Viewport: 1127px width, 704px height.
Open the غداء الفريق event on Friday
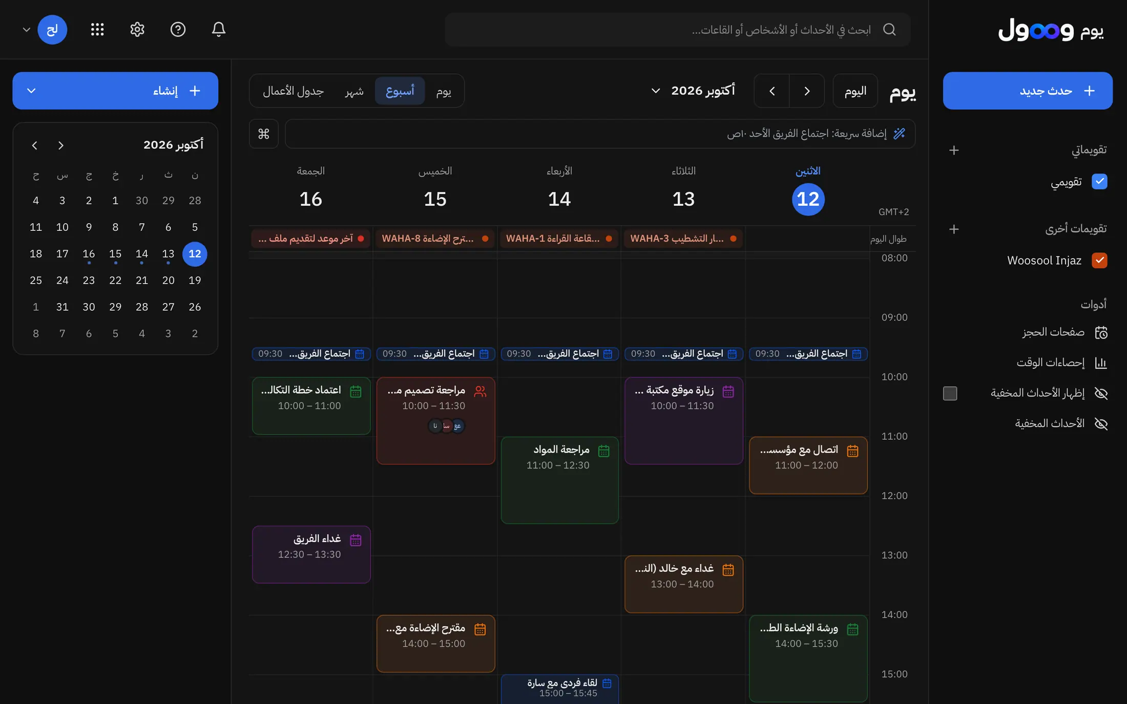(311, 554)
